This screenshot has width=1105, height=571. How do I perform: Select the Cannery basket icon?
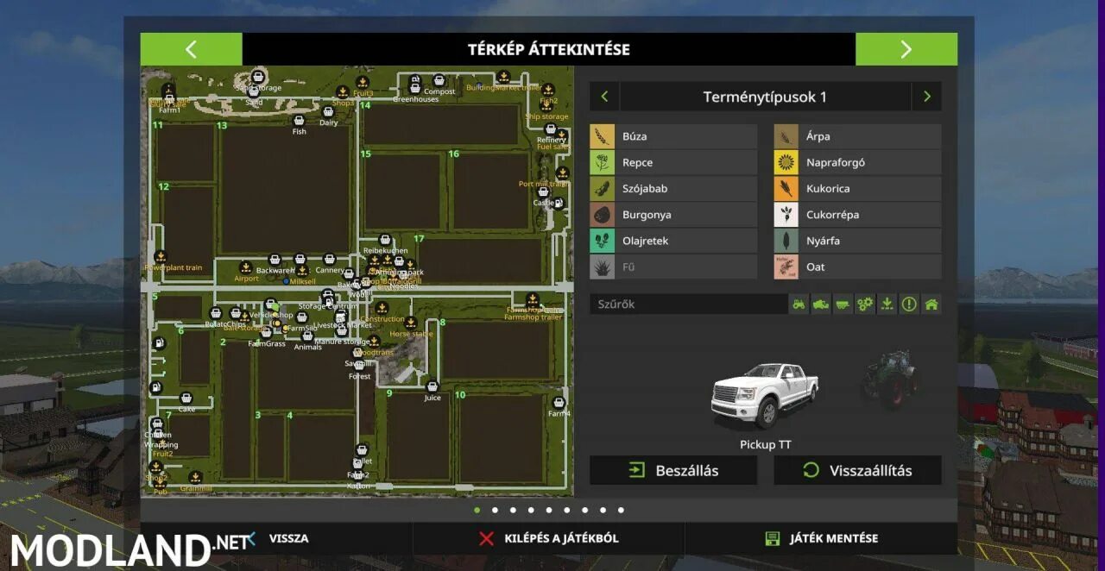point(329,259)
